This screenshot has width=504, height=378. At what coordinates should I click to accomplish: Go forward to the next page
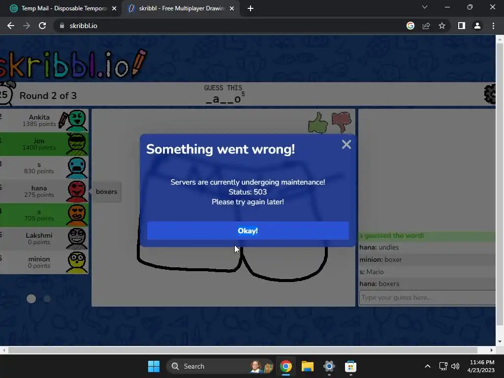pos(27,26)
